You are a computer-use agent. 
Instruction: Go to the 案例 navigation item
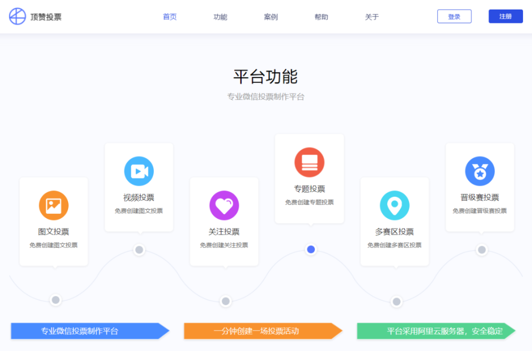tap(271, 17)
